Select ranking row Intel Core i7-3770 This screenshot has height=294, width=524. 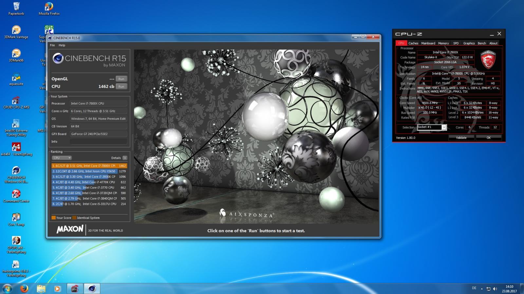[x=89, y=188]
